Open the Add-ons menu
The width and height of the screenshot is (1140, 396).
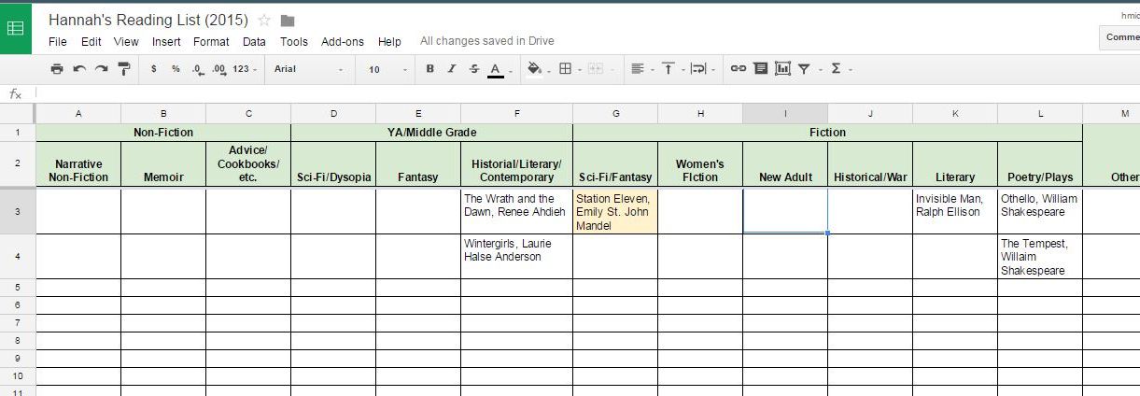pyautogui.click(x=342, y=41)
